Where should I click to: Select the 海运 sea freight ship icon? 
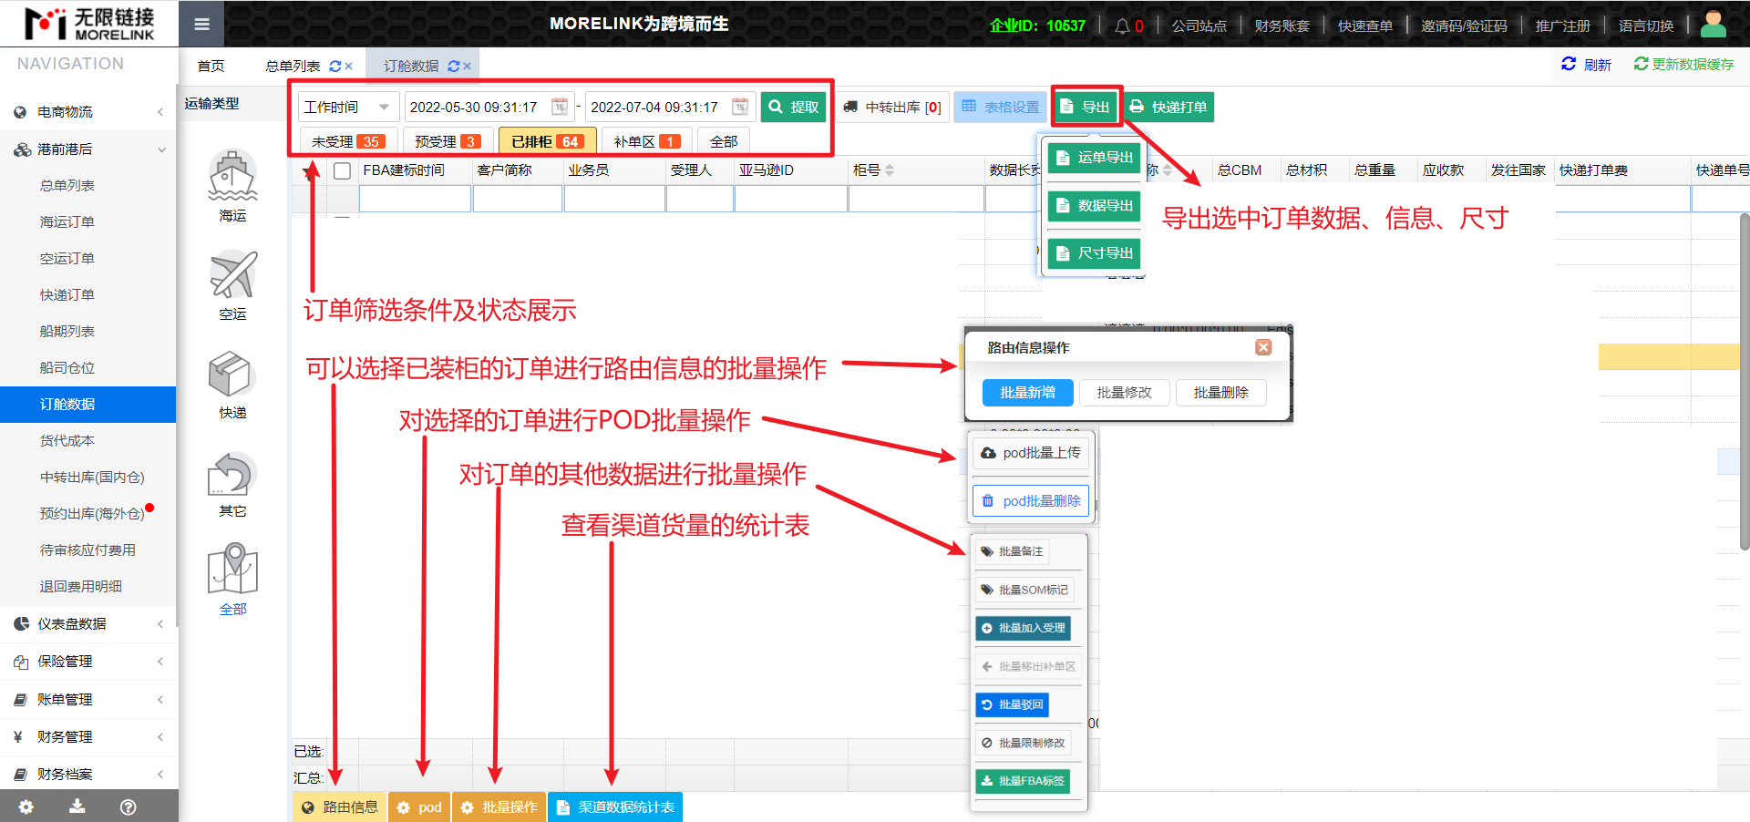coord(232,177)
